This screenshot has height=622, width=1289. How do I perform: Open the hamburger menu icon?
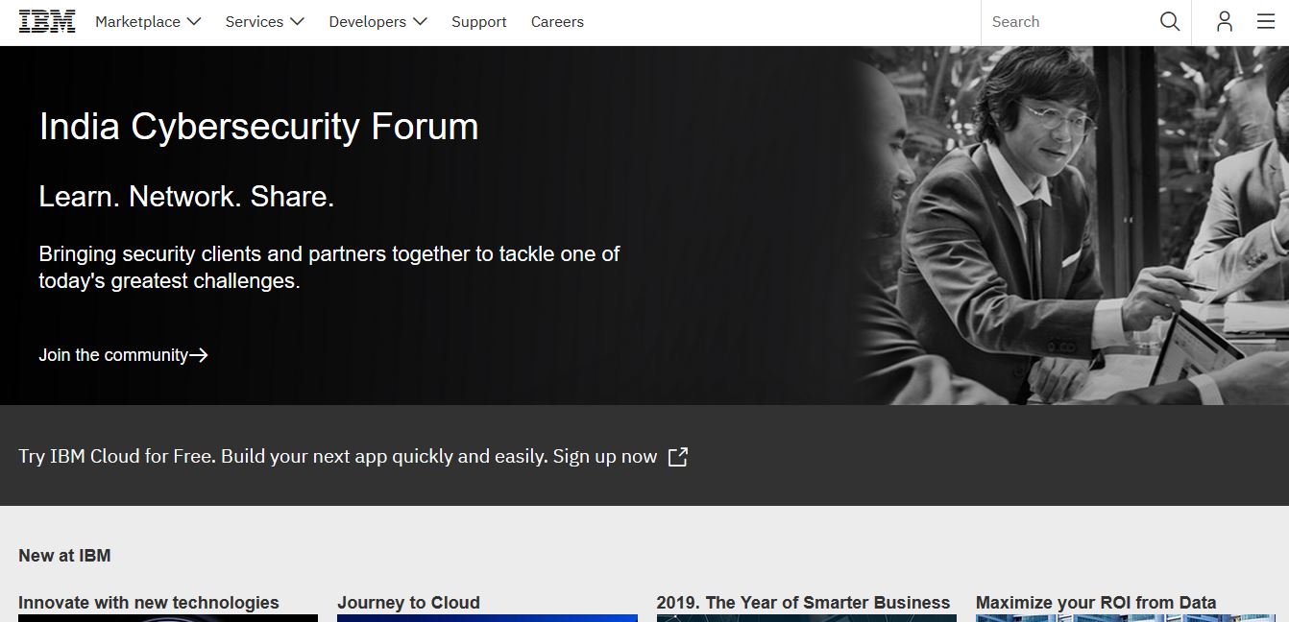click(1266, 21)
